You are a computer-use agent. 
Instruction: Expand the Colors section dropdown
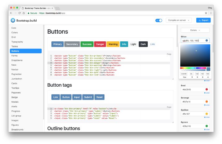click(x=195, y=30)
